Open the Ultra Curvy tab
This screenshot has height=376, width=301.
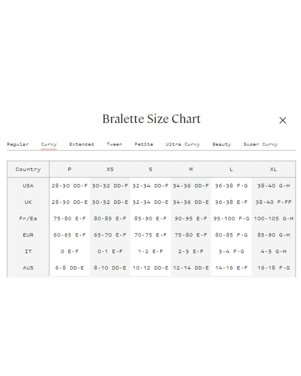click(183, 144)
